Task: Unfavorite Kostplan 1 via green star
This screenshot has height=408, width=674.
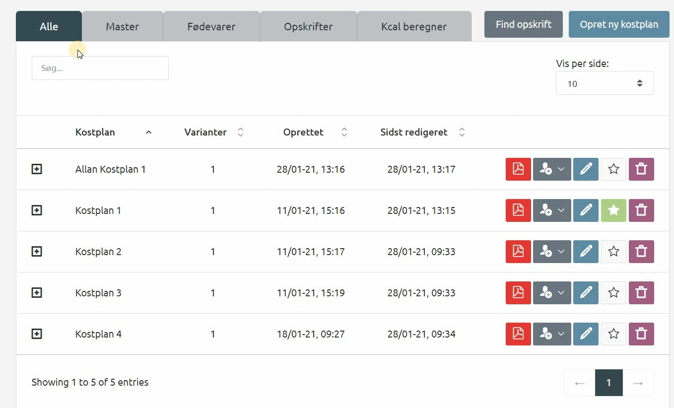Action: (613, 210)
